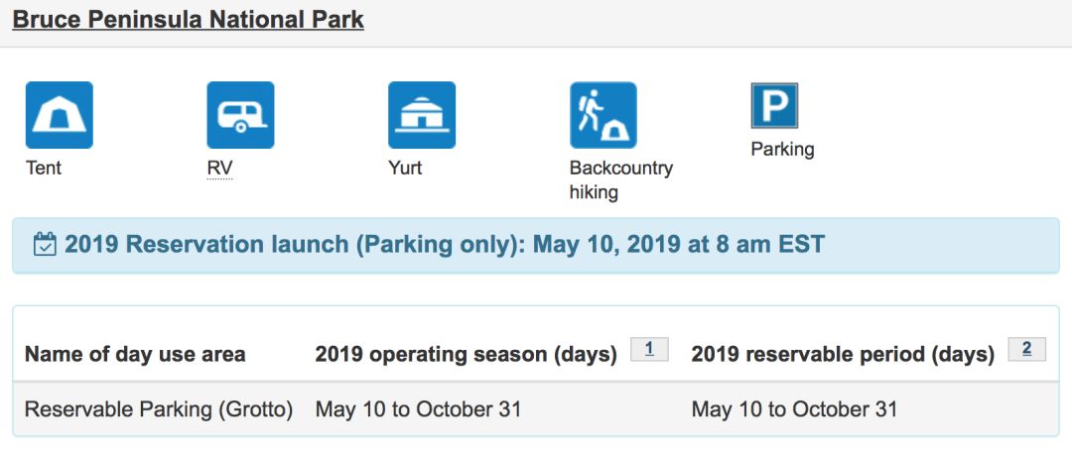The image size is (1072, 459).
Task: Select the Reservable Parking (Grotto) row
Action: (536, 409)
